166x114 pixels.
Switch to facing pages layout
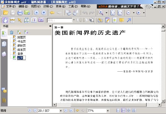[x=134, y=110]
